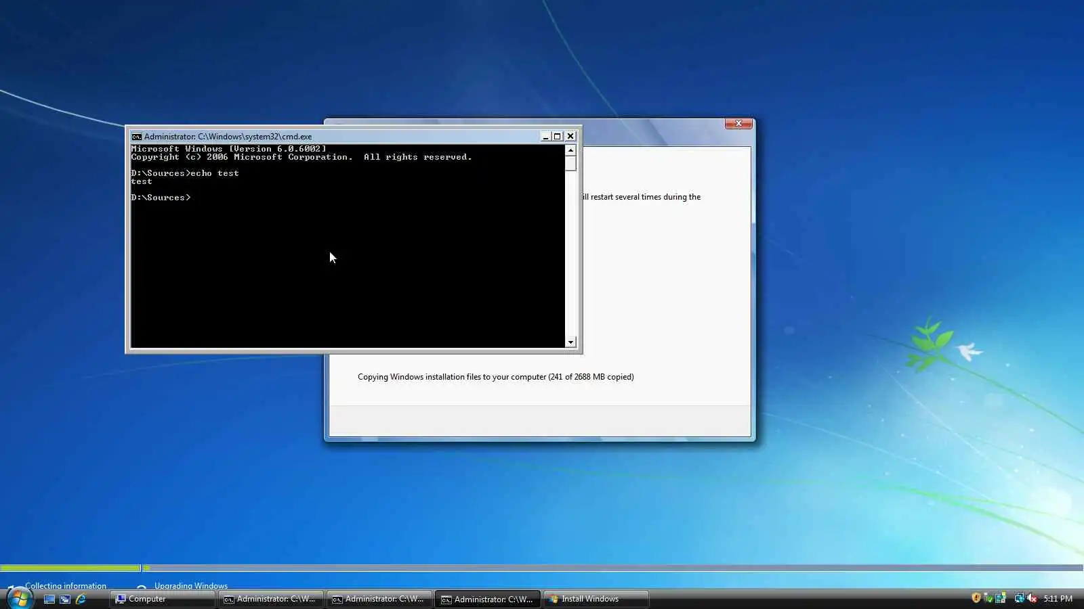Click the empty 'D:\Sources>' prompt line

pos(161,198)
